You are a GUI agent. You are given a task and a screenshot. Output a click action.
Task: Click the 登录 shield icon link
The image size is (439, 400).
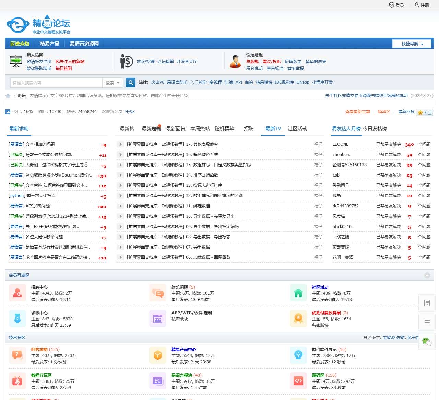(x=396, y=5)
